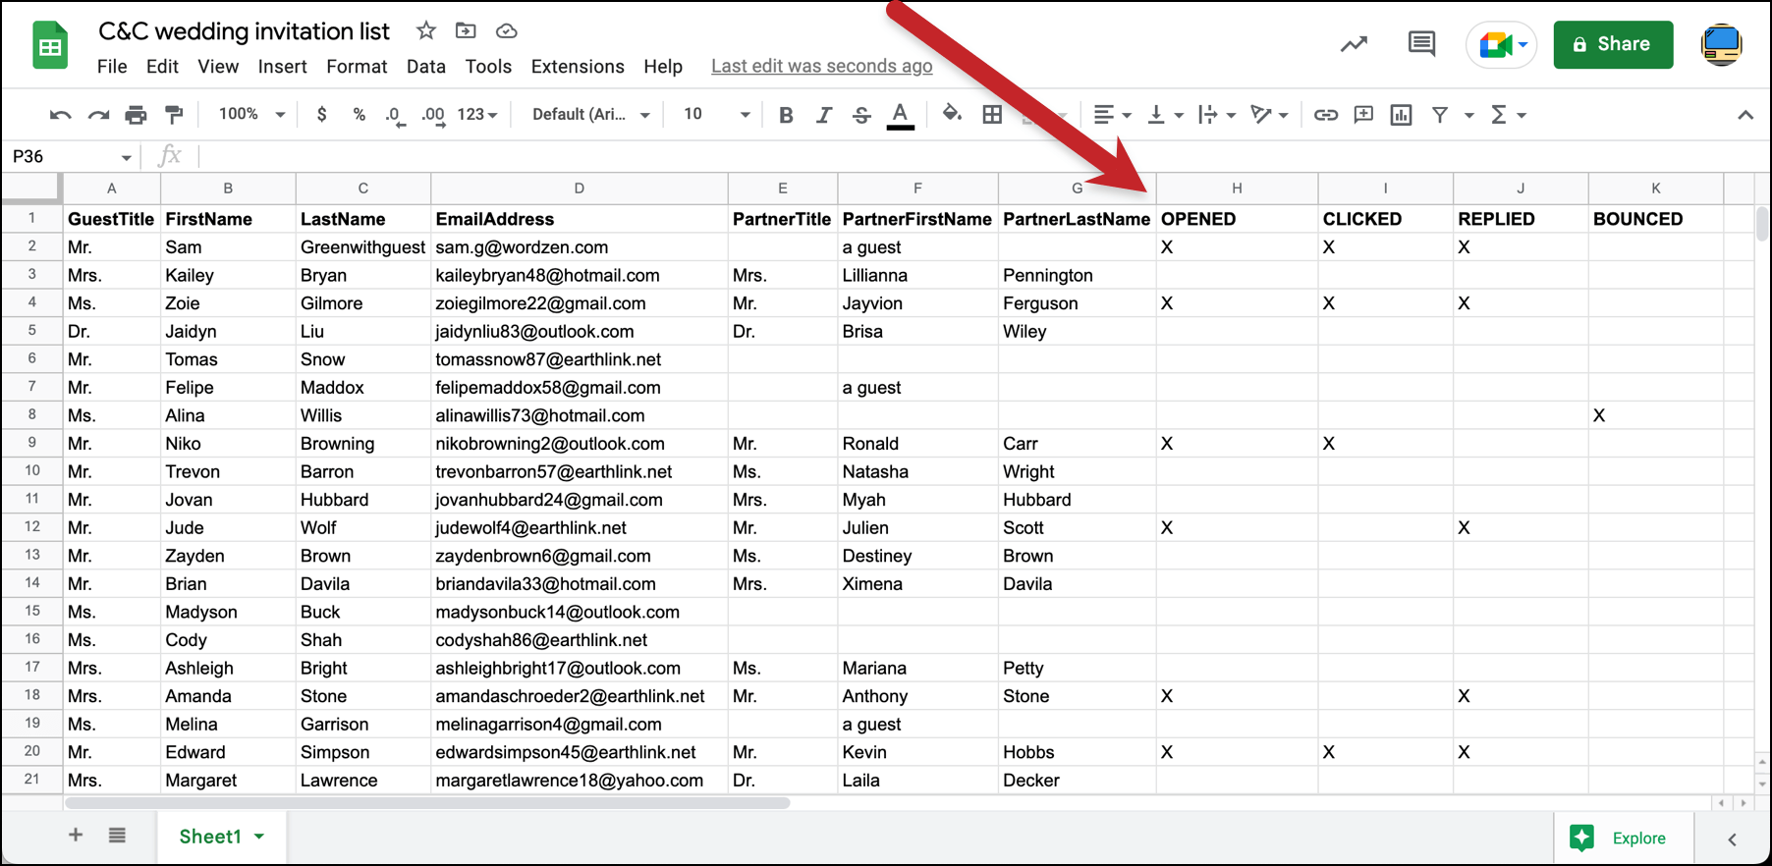Open the Sheet1 tab options arrow

259,838
